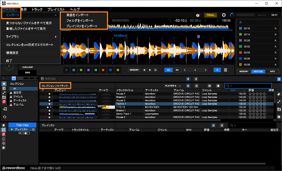The image size is (282, 171).
Task: Click the sync manager arrows icon
Action: pos(5,117)
